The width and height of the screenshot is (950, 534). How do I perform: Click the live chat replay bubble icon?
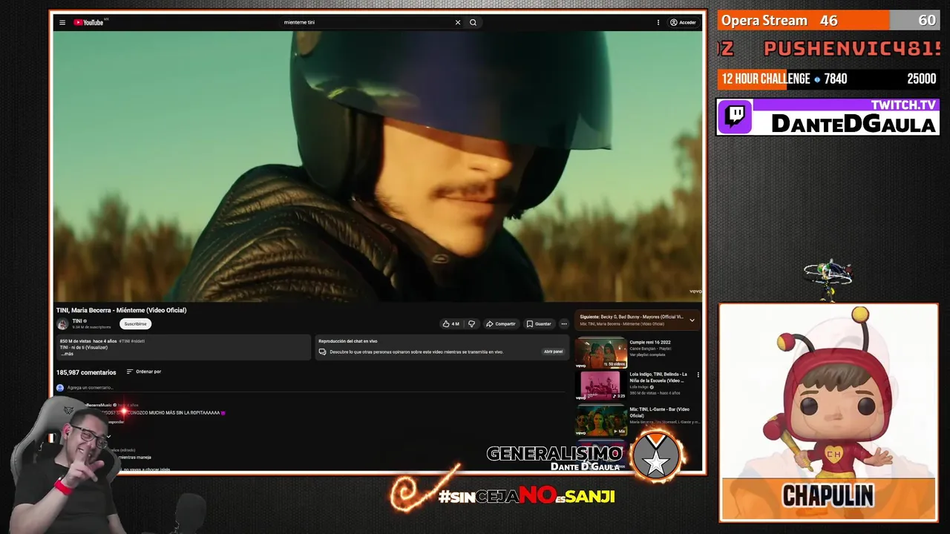pyautogui.click(x=324, y=352)
